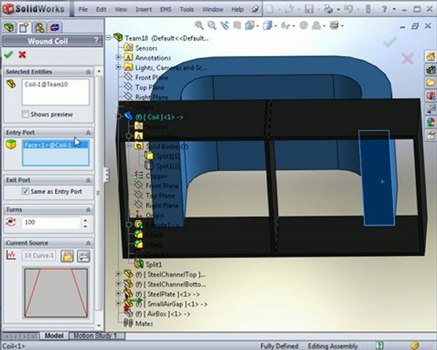Switch to the Motion Study 1 tab
Screen dimensions: 437x350
tap(96, 335)
